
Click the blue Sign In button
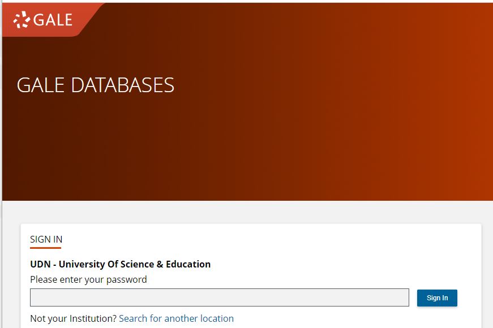click(437, 298)
